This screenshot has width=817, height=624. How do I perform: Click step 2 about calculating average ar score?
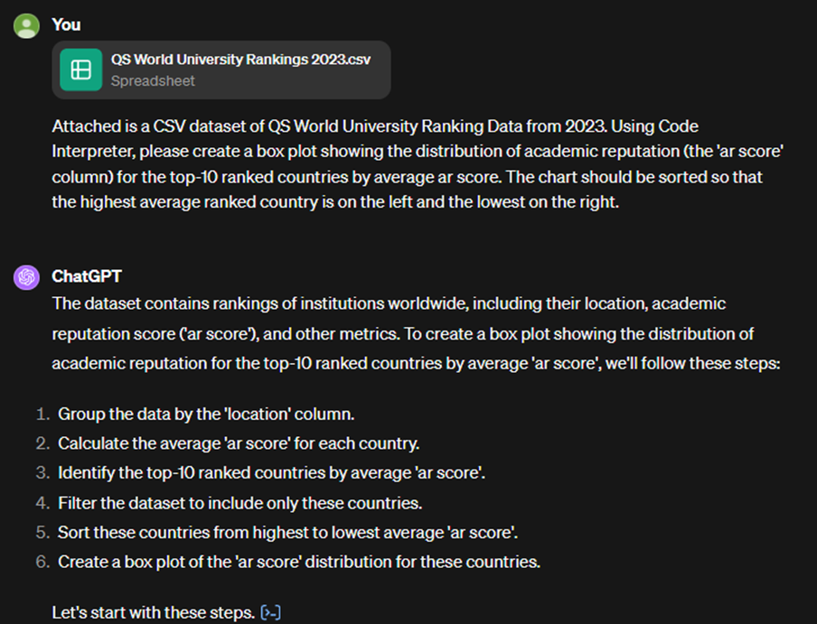tap(239, 443)
